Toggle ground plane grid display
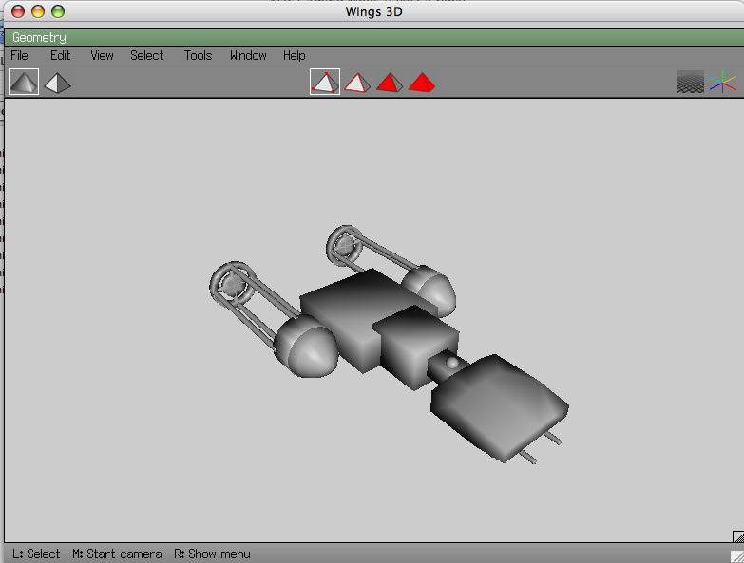744x563 pixels. [x=691, y=83]
